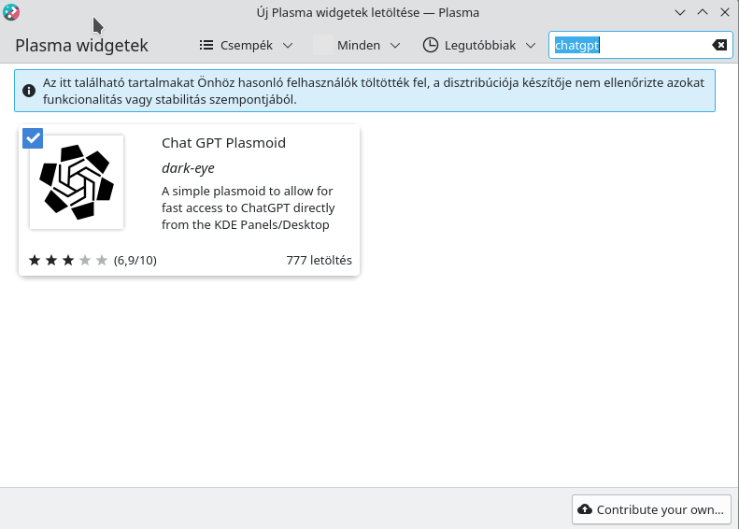Open the Csempék view mode dropdown
The height and width of the screenshot is (529, 739).
(x=246, y=45)
